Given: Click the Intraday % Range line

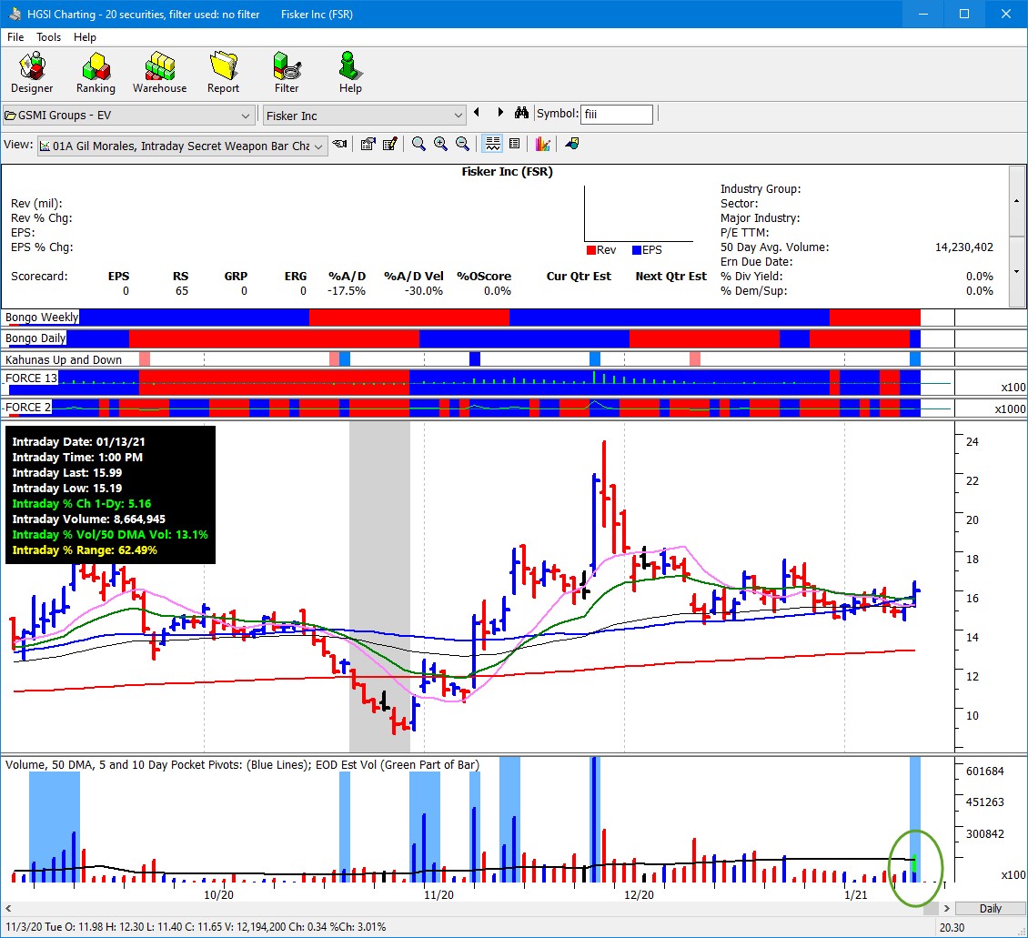Looking at the screenshot, I should (85, 550).
